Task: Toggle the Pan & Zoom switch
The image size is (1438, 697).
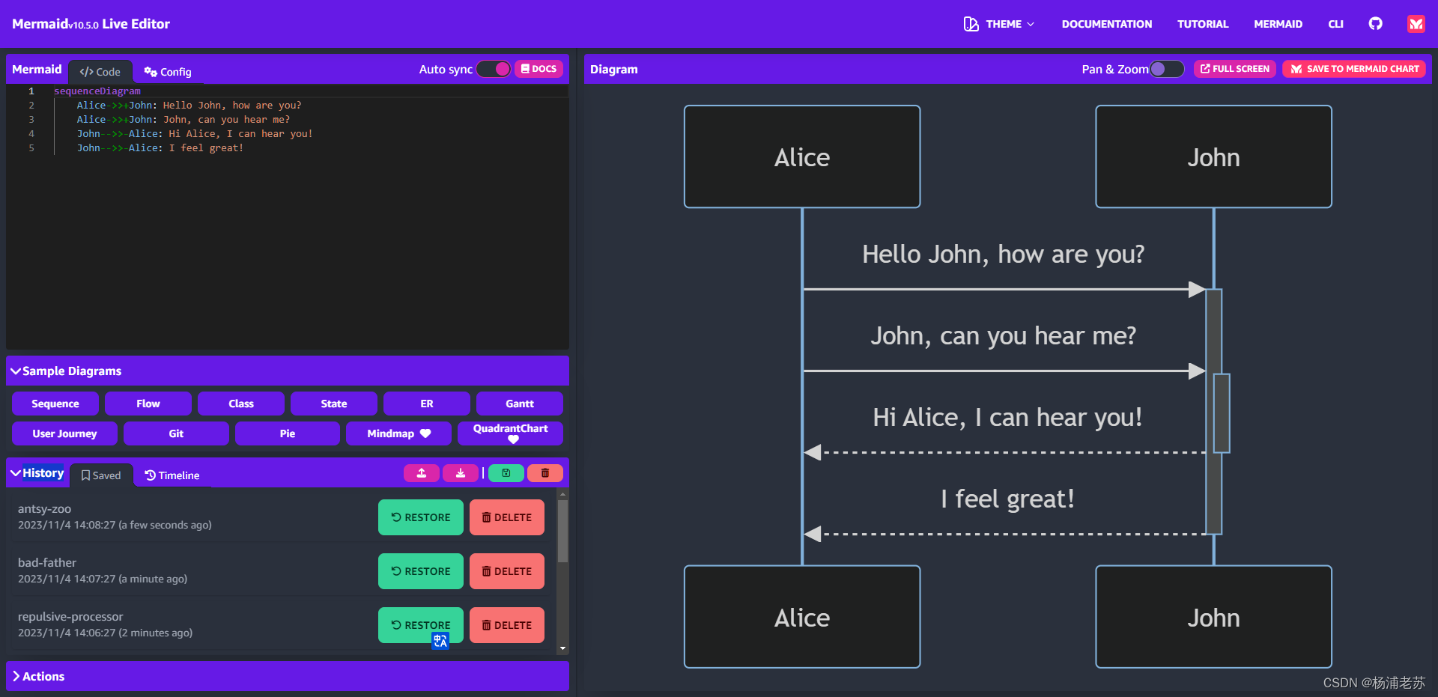Action: click(x=1167, y=69)
